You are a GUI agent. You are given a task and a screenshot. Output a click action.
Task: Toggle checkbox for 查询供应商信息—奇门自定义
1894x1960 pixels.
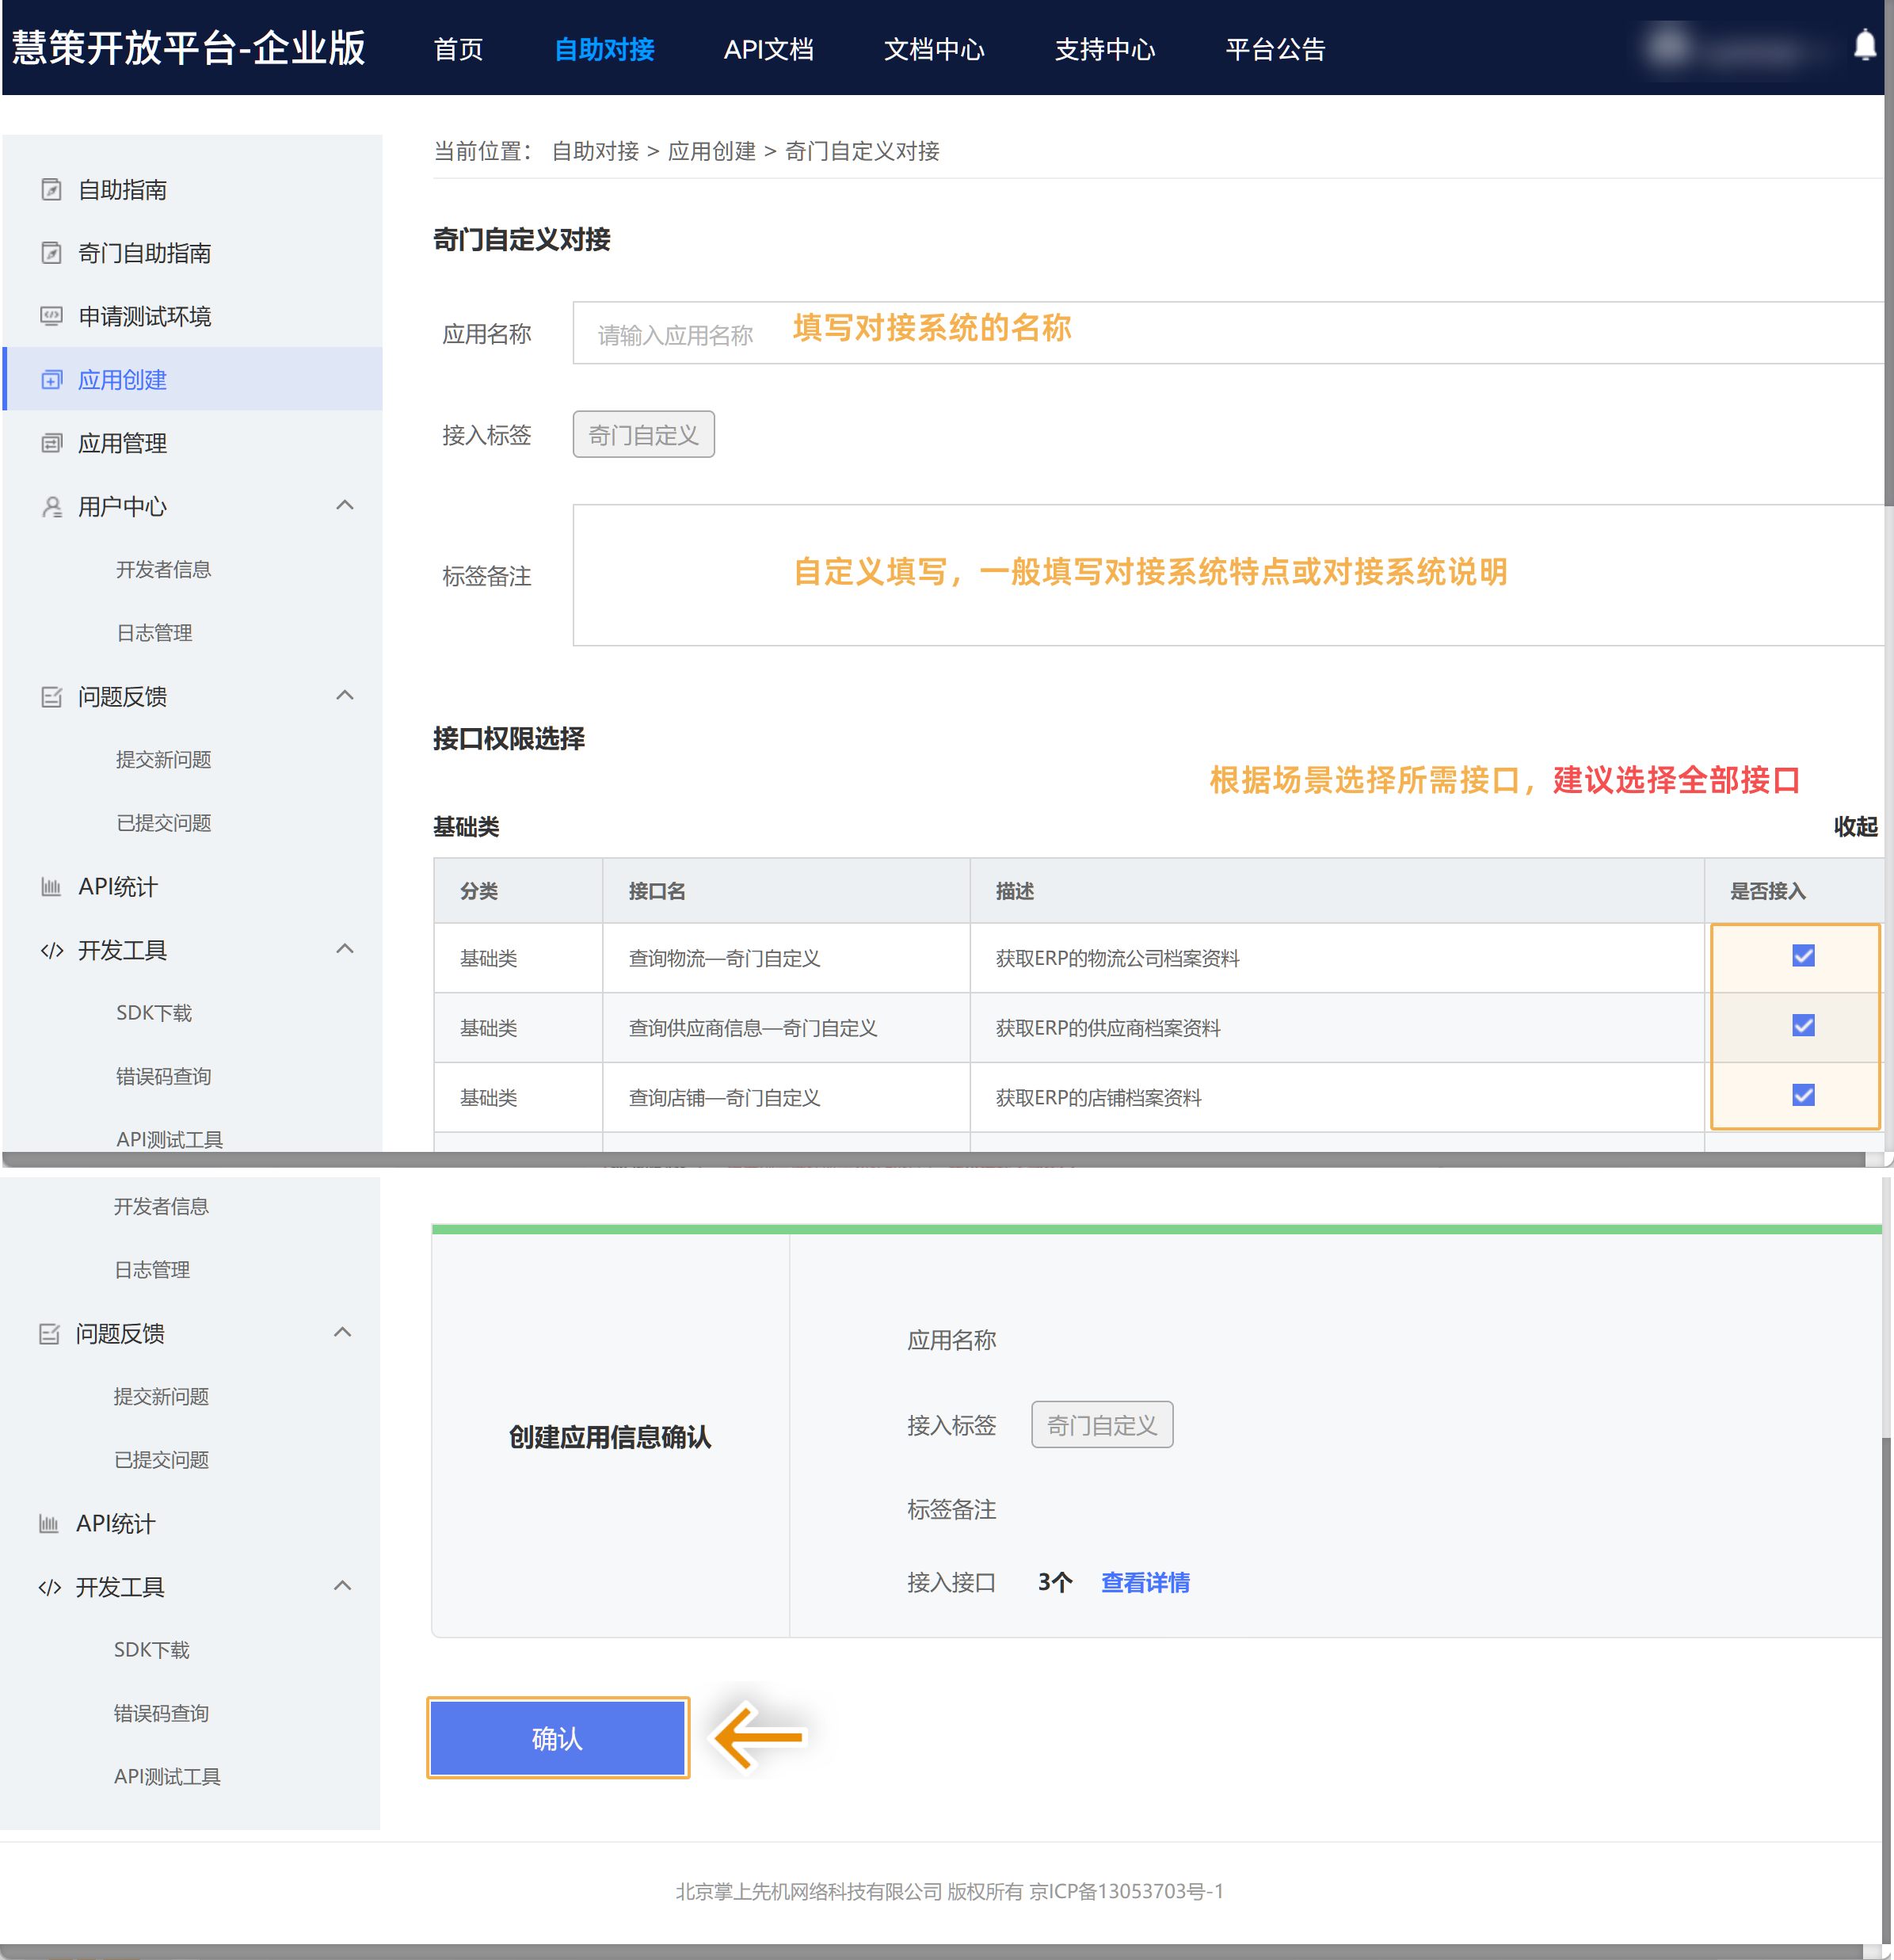pos(1803,1026)
